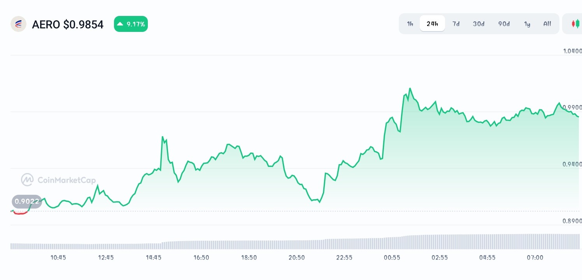Click the 0.8900 y-axis label
582x280 pixels.
tap(572, 221)
